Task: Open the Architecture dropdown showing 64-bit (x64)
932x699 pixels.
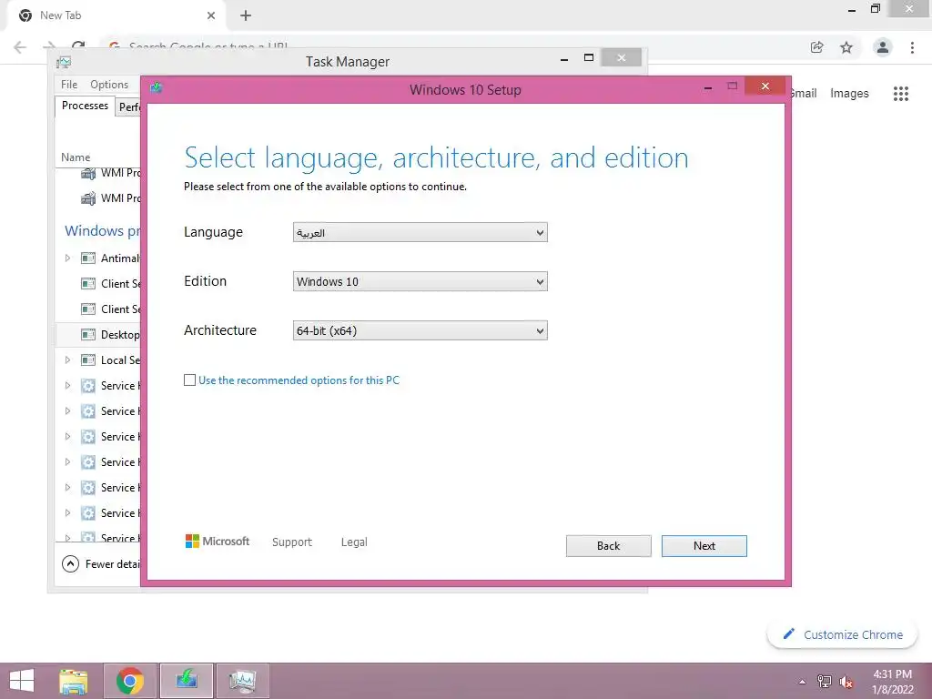Action: pyautogui.click(x=420, y=330)
